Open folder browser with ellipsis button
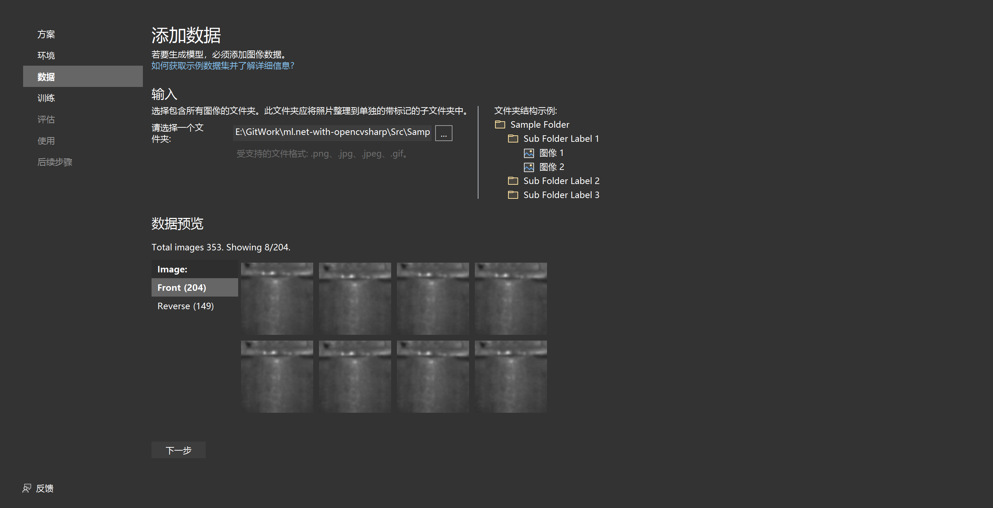The width and height of the screenshot is (993, 508). (443, 133)
